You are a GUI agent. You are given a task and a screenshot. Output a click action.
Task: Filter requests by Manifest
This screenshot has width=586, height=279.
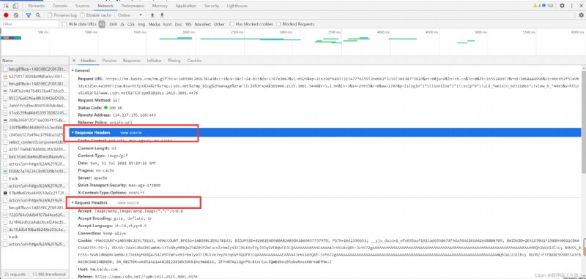pos(203,24)
